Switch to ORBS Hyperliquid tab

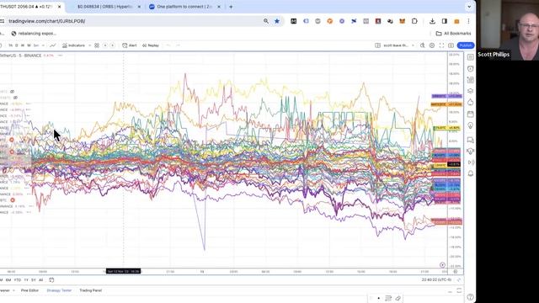(104, 7)
